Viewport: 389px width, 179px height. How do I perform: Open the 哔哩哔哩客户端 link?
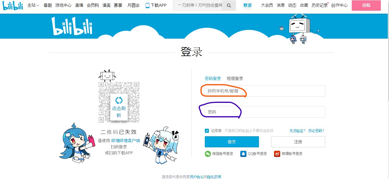125,141
